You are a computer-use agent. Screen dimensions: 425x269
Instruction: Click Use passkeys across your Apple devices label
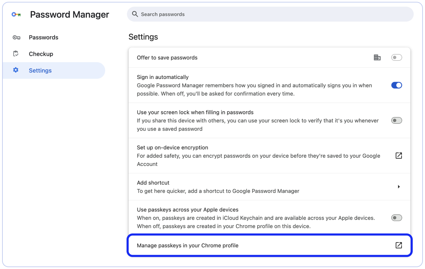tap(188, 210)
